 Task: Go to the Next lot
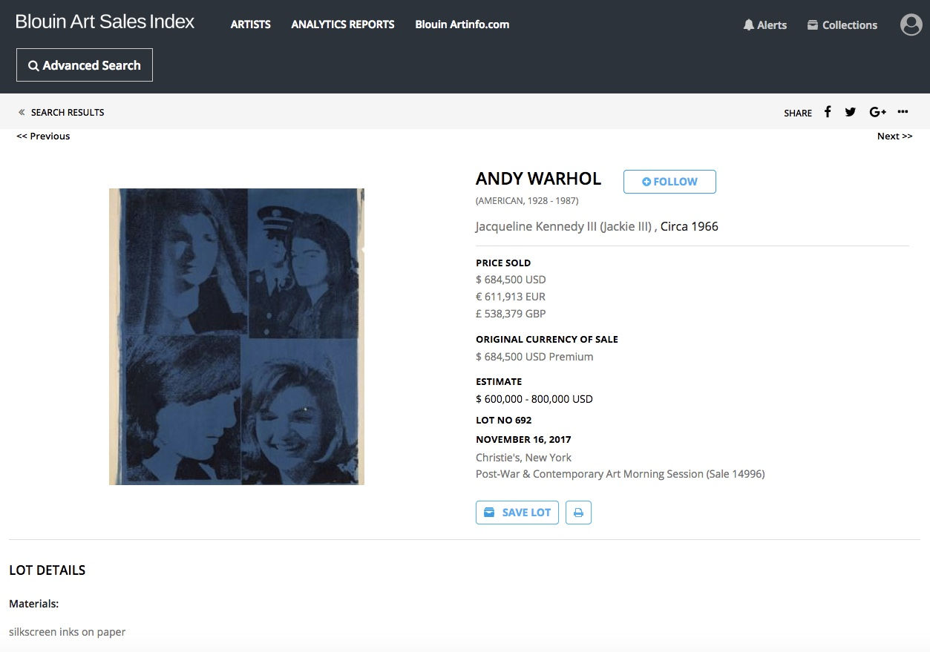coord(894,136)
